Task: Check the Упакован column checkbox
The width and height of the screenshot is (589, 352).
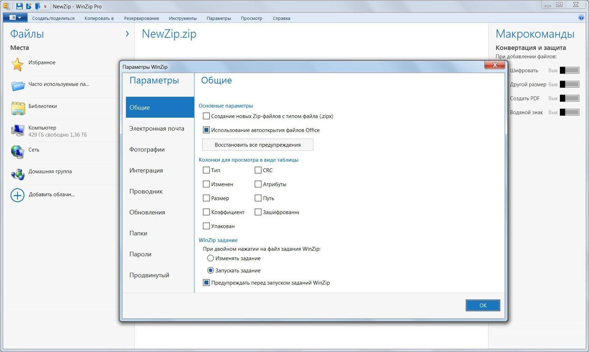Action: tap(206, 226)
